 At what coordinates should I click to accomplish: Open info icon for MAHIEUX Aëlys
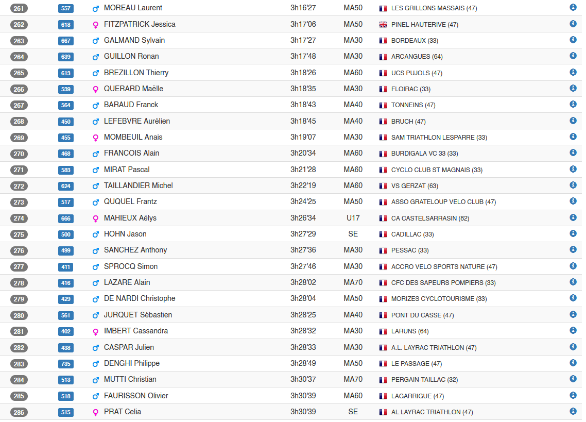(573, 217)
